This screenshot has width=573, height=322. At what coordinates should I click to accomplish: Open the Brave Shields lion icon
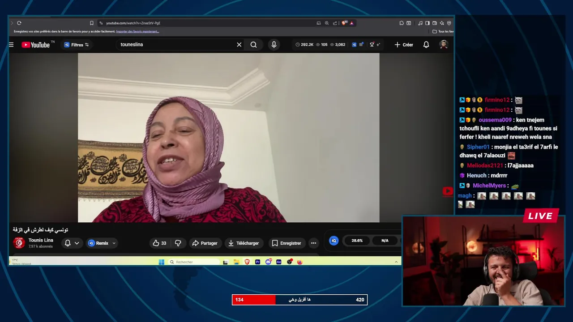click(344, 23)
